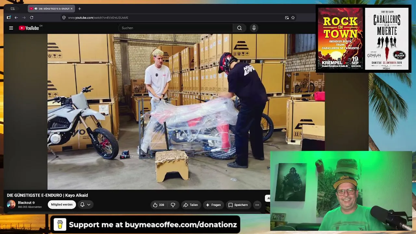Open more actions three-dot menu
This screenshot has width=416, height=234.
(257, 205)
